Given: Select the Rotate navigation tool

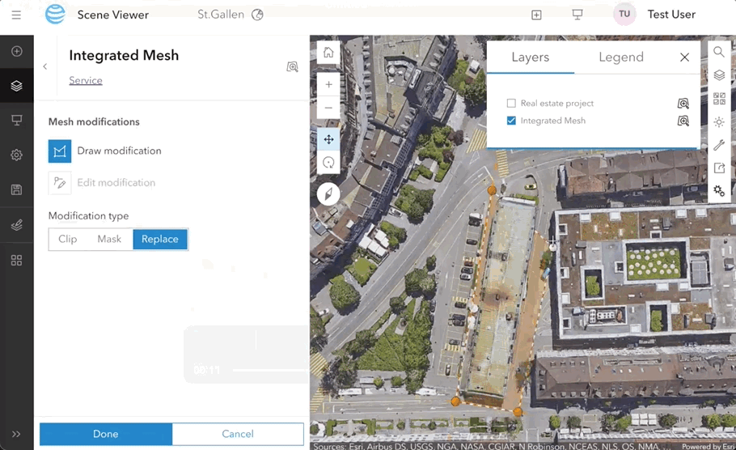Looking at the screenshot, I should [328, 163].
